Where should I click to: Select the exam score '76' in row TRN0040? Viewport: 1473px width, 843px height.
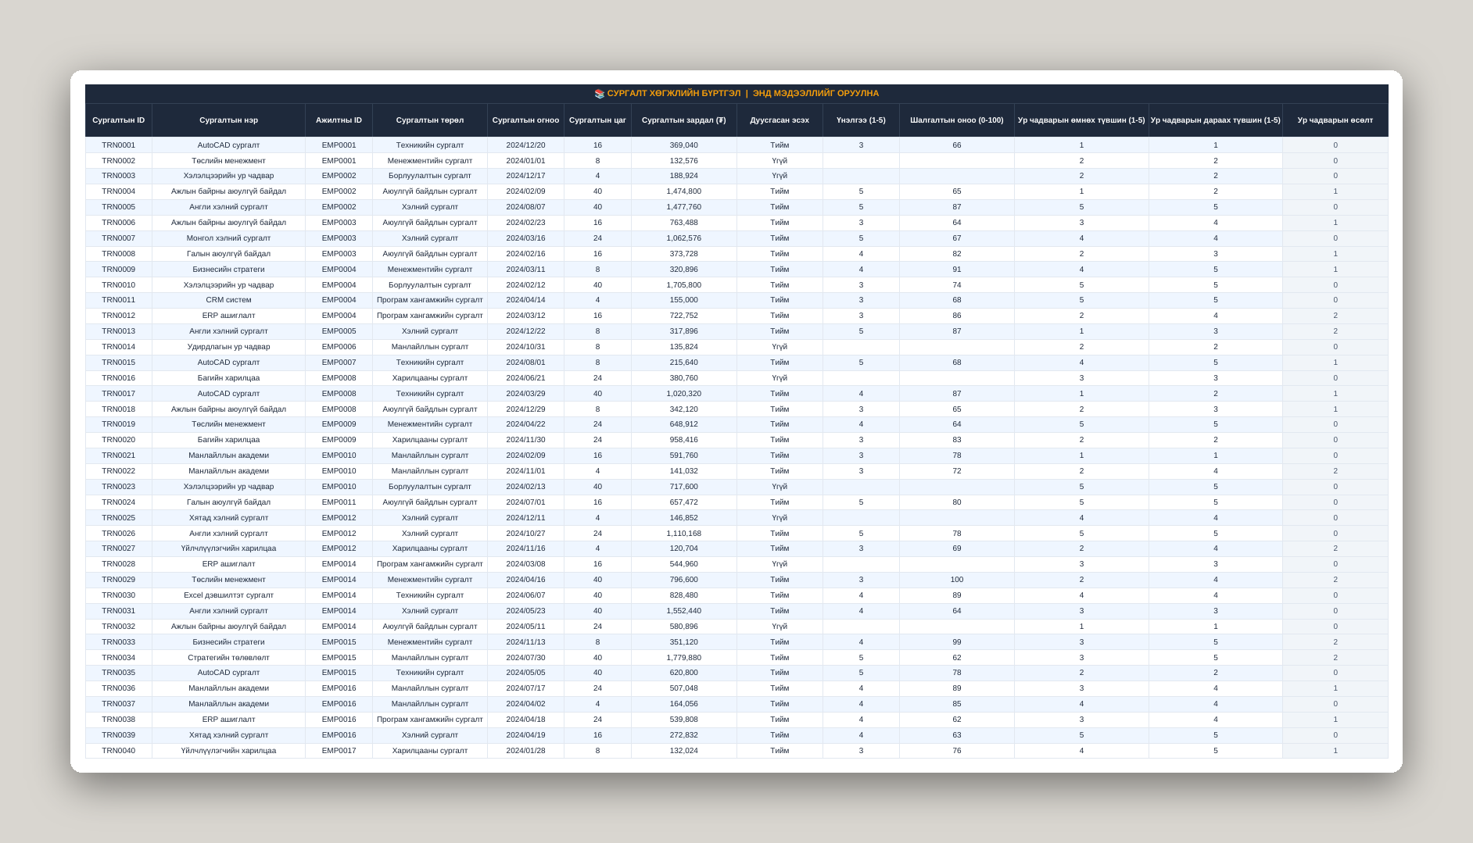(x=957, y=751)
